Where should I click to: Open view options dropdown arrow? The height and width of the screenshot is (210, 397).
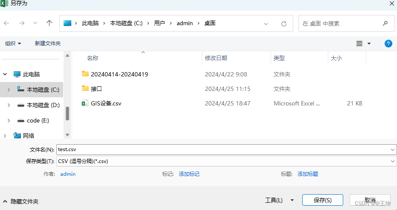pos(369,44)
